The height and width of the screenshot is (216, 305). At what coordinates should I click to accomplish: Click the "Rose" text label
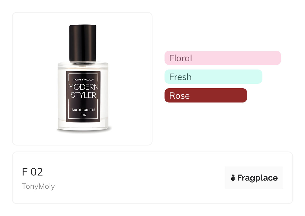click(179, 96)
